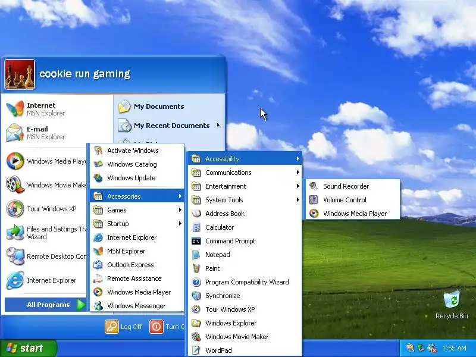The height and width of the screenshot is (357, 476).
Task: Launch Tour Windows XP in the Accessories submenu
Action: click(245, 309)
